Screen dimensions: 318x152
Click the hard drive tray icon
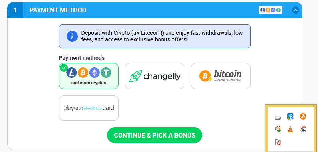[x=278, y=118]
